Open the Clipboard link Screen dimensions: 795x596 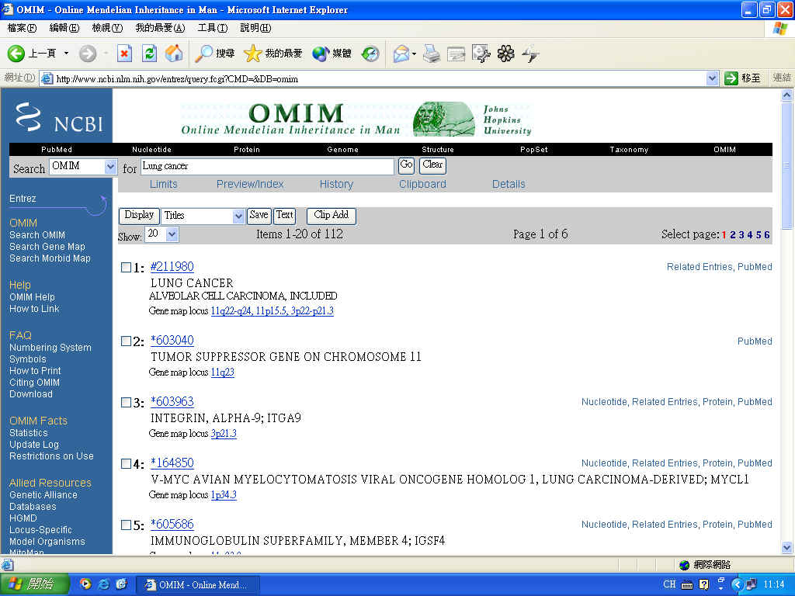[422, 185]
